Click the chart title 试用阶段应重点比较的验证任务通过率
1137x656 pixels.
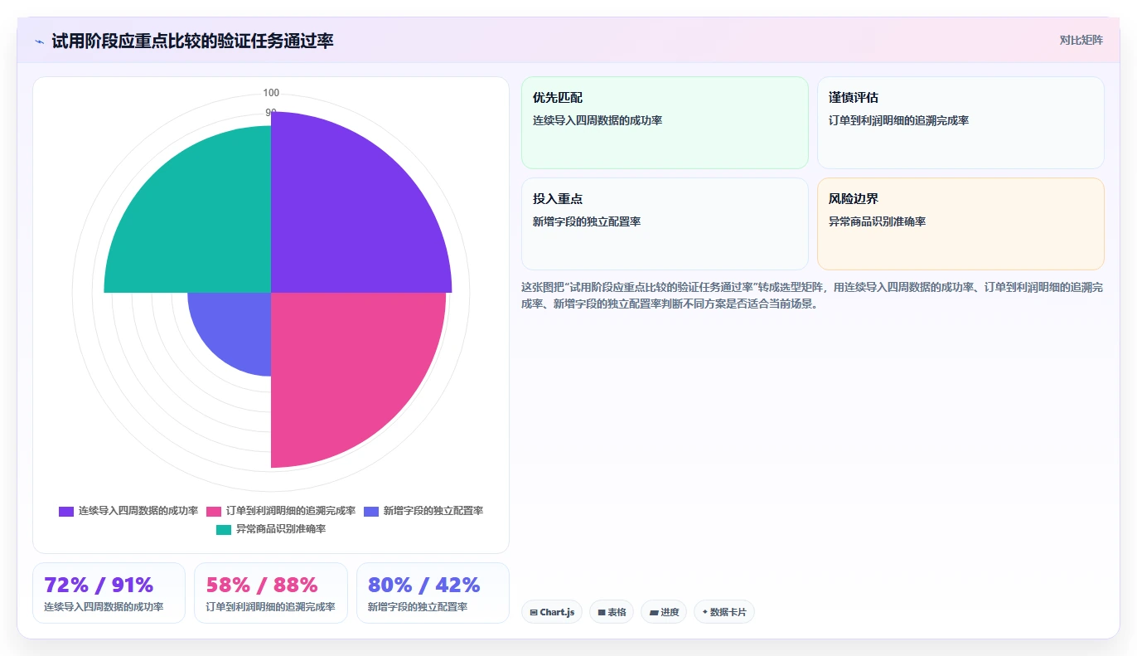click(x=192, y=41)
